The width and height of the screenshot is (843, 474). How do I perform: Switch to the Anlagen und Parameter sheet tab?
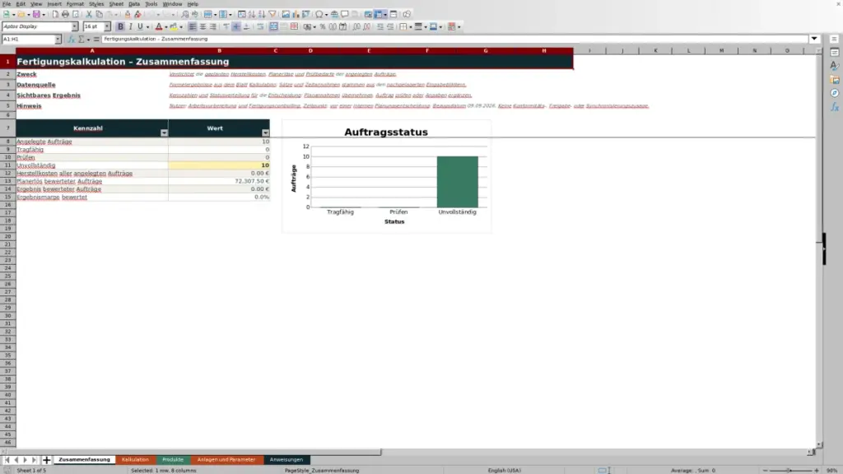pos(226,460)
